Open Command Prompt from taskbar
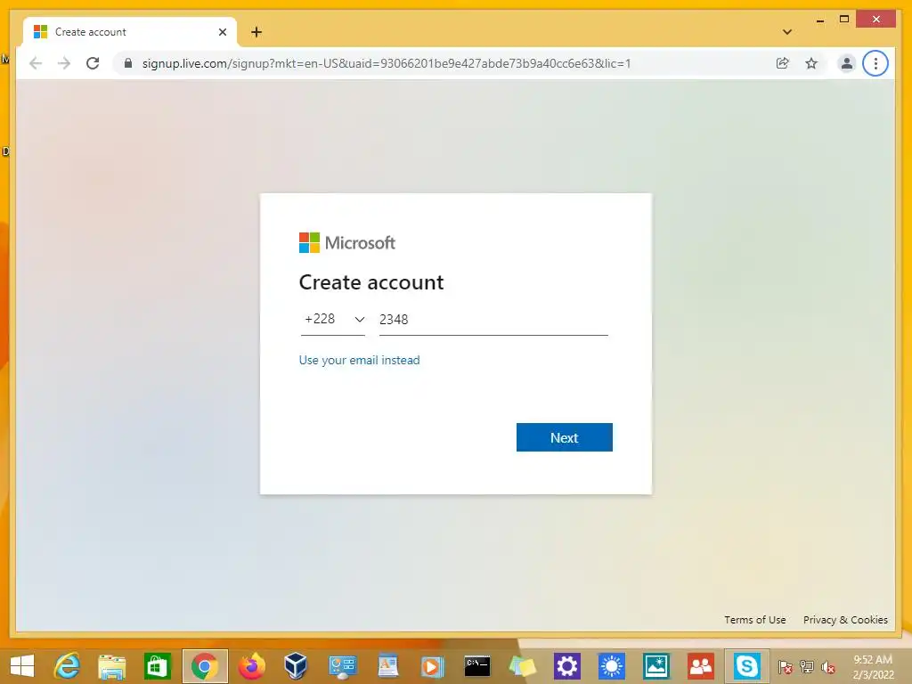This screenshot has width=912, height=684. coord(477,666)
